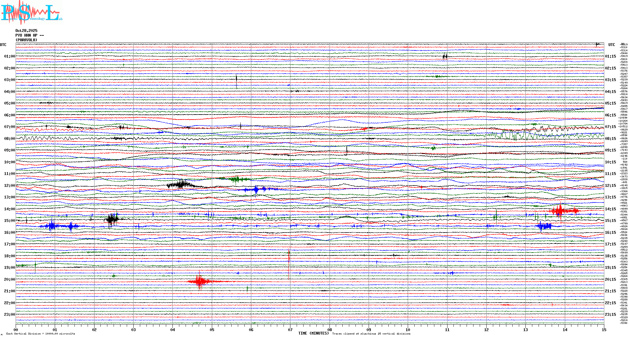Click the vertical division microvolts note at bottom
This screenshot has height=338, width=629.
41,334
